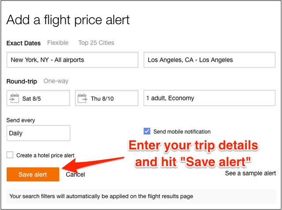Enable the hotel price alert checkbox
Image resolution: width=282 pixels, height=210 pixels.
(10, 155)
